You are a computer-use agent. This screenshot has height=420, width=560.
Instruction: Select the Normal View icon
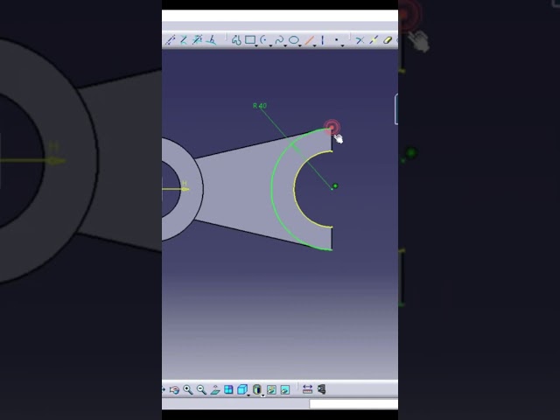click(x=215, y=389)
